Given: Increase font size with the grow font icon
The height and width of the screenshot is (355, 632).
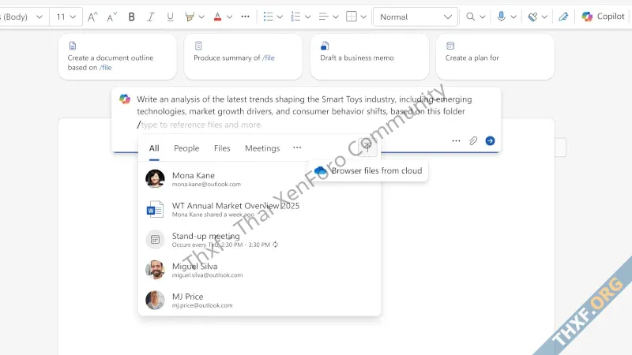Looking at the screenshot, I should click(92, 17).
